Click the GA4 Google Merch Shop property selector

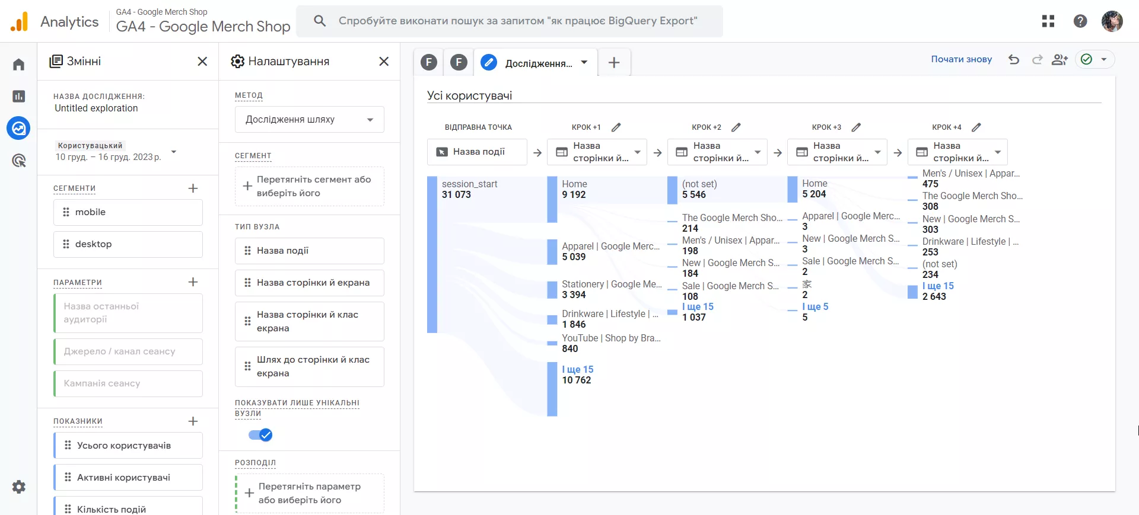(203, 21)
